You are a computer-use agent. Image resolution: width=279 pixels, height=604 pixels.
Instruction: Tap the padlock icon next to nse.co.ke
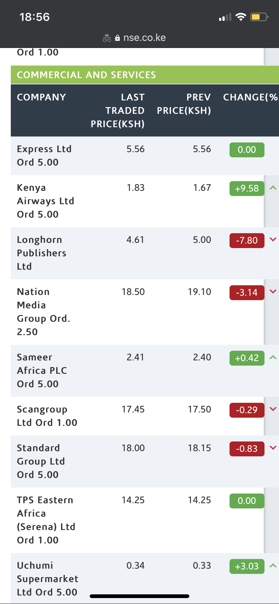pyautogui.click(x=118, y=38)
